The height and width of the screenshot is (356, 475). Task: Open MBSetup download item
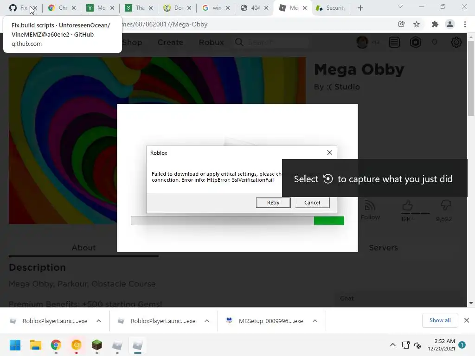265,321
